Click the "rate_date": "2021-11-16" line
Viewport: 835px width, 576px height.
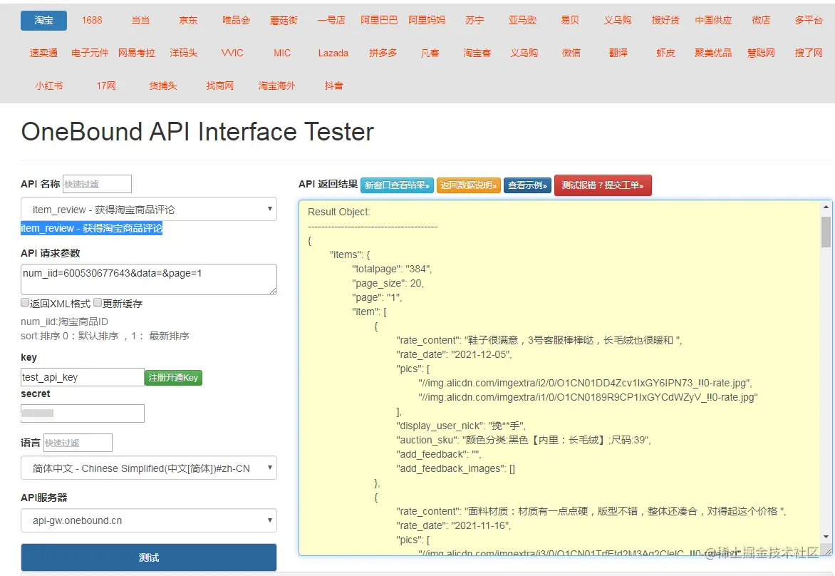point(453,525)
